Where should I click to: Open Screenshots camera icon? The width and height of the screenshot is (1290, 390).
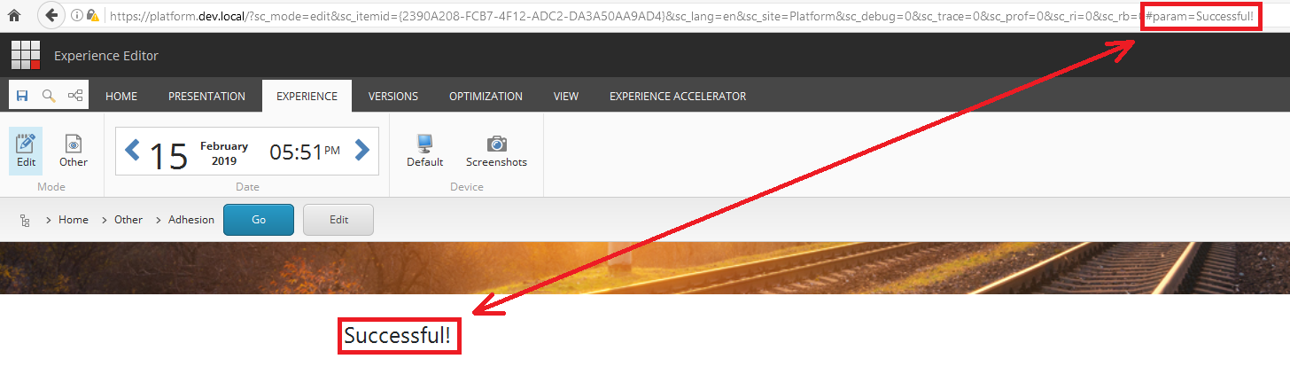[496, 150]
